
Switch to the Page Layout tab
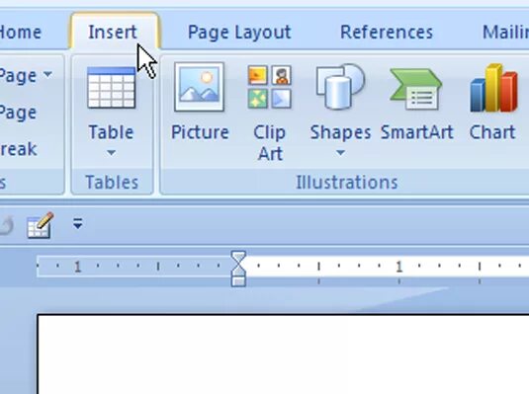pyautogui.click(x=239, y=33)
